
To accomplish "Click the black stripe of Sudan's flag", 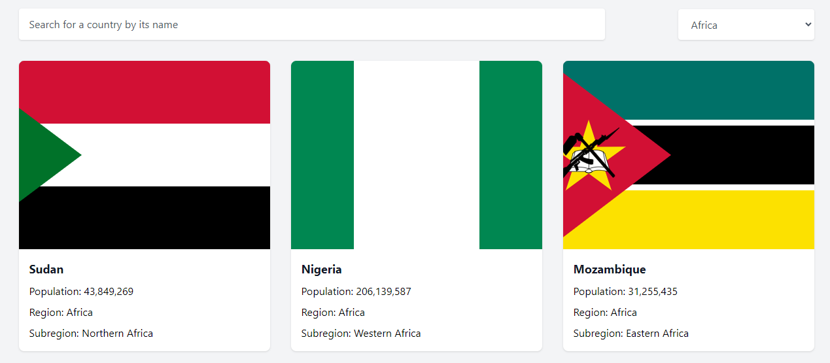I will click(145, 218).
